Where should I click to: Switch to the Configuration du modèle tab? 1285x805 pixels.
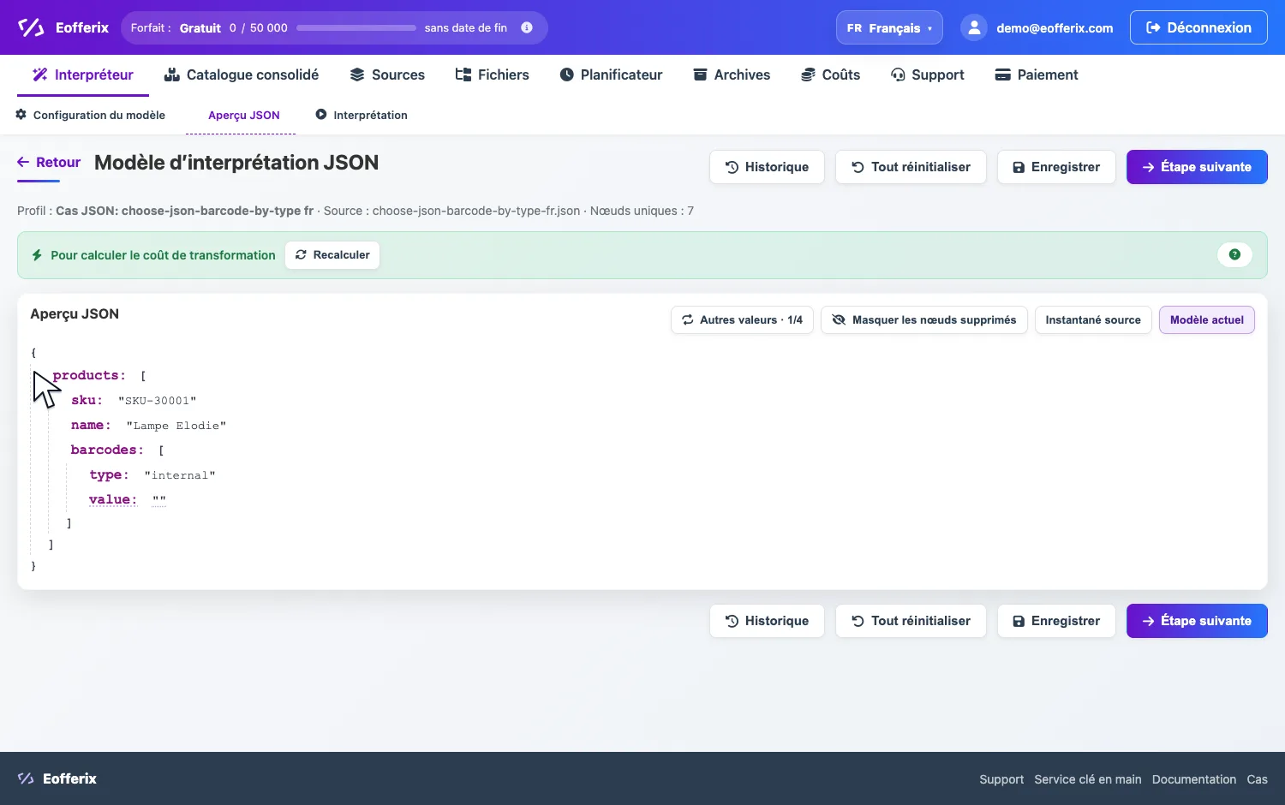[x=91, y=115]
